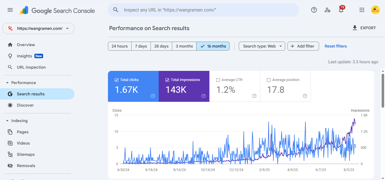The width and height of the screenshot is (385, 180).
Task: Click the Average CTR help icon
Action: (x=254, y=96)
